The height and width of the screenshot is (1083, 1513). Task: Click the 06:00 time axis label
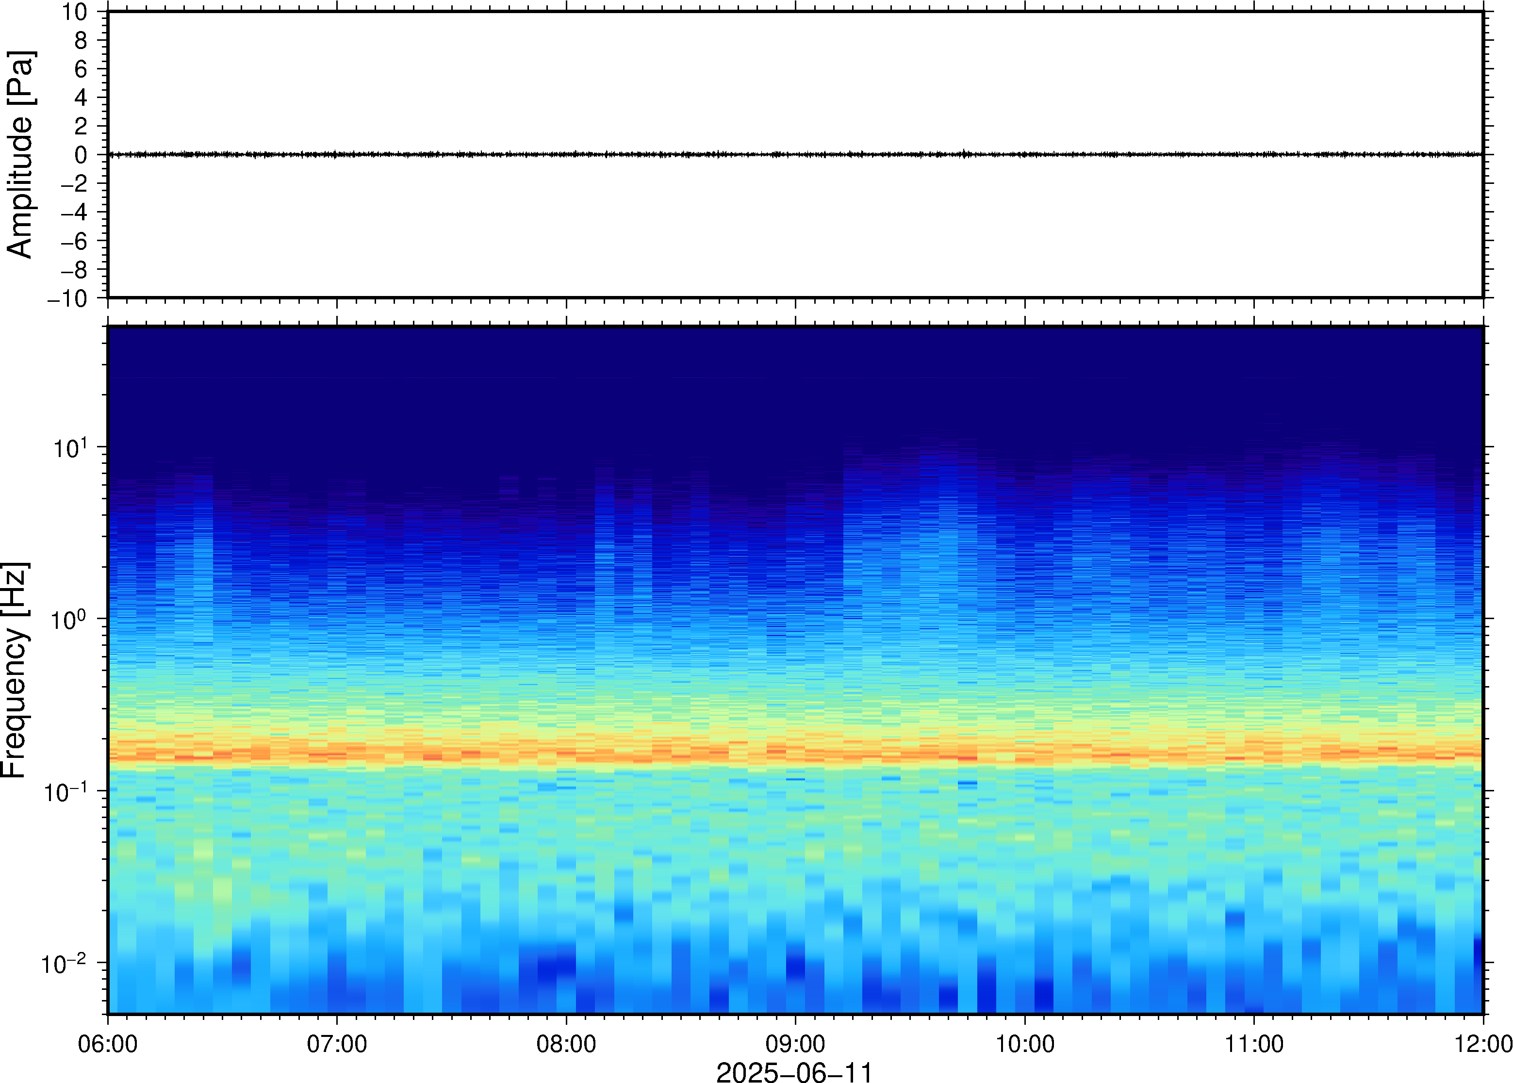coord(107,1044)
